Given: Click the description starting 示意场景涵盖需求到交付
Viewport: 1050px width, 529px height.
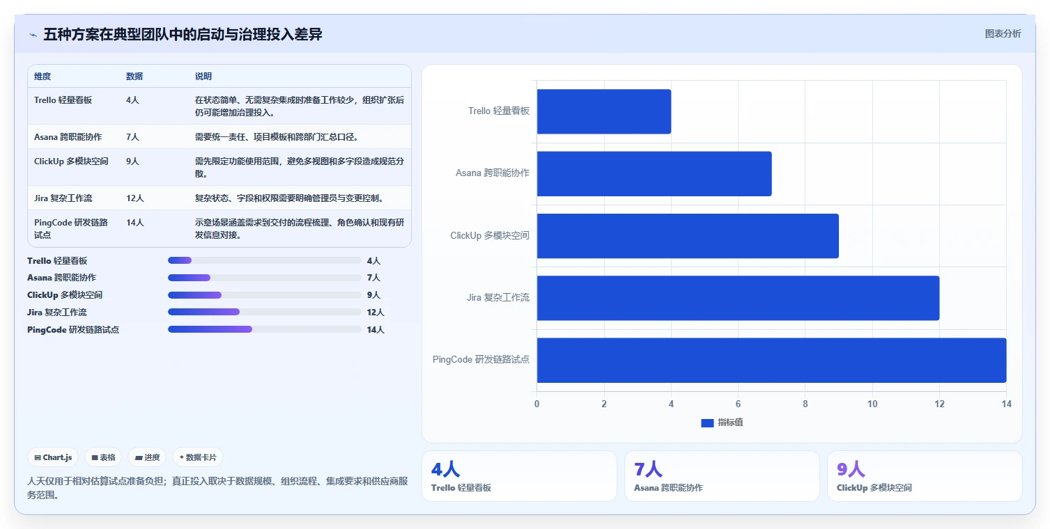Looking at the screenshot, I should (300, 229).
